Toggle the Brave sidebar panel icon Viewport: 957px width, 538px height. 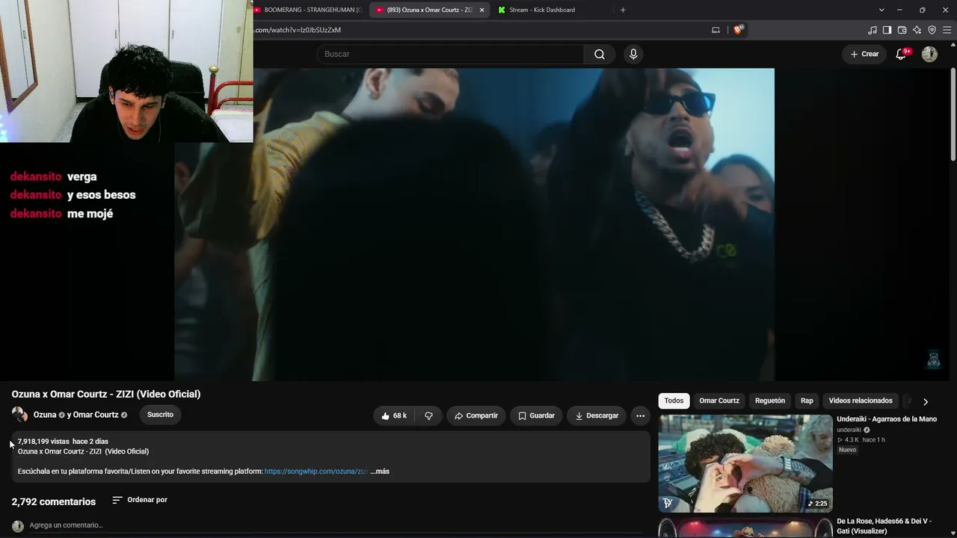coord(887,30)
